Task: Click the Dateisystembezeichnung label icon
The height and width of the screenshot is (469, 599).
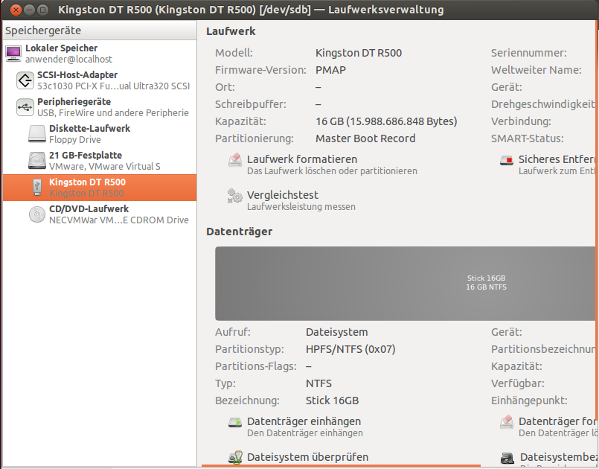Action: pos(507,458)
